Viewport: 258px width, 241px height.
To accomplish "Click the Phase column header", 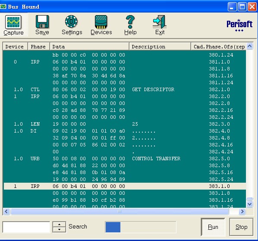I will [39, 47].
